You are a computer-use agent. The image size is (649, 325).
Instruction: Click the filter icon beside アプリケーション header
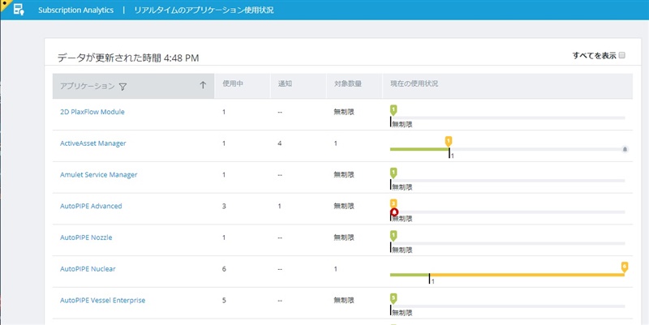point(122,86)
